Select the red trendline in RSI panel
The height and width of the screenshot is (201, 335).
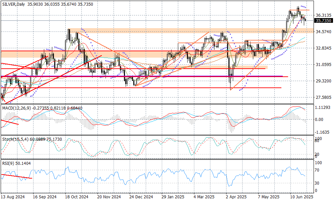[x=17, y=176]
